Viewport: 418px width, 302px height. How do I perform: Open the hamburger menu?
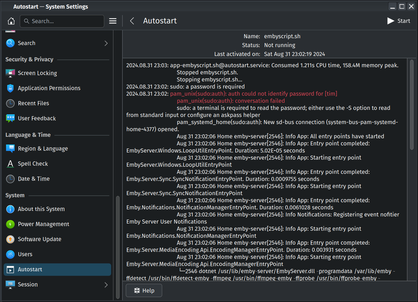click(x=113, y=21)
